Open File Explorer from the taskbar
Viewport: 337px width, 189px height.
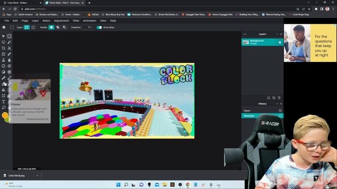click(x=165, y=185)
